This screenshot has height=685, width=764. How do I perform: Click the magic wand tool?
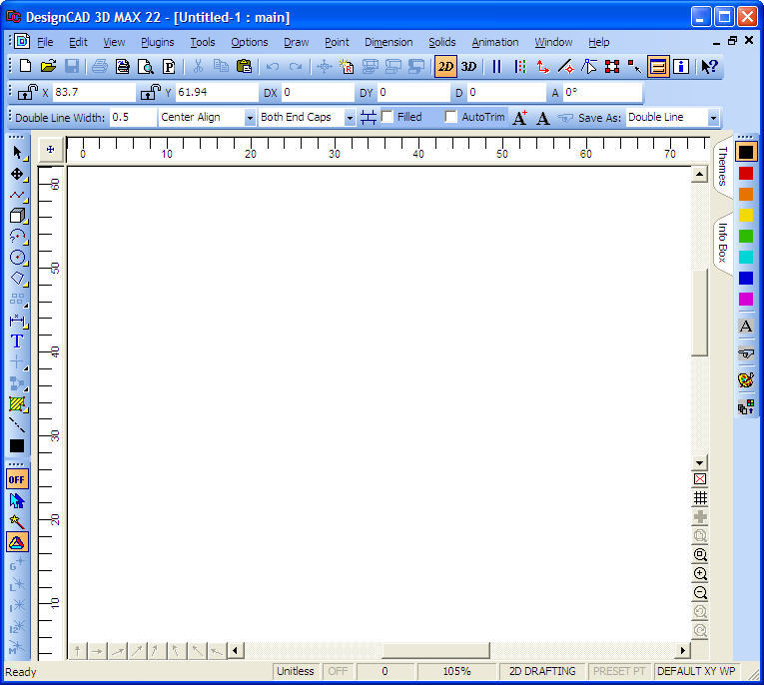tap(17, 522)
